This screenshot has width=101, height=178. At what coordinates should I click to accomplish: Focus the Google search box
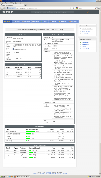87,8
